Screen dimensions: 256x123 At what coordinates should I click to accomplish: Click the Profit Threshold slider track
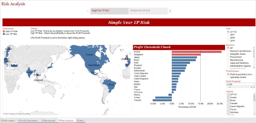tap(238, 87)
